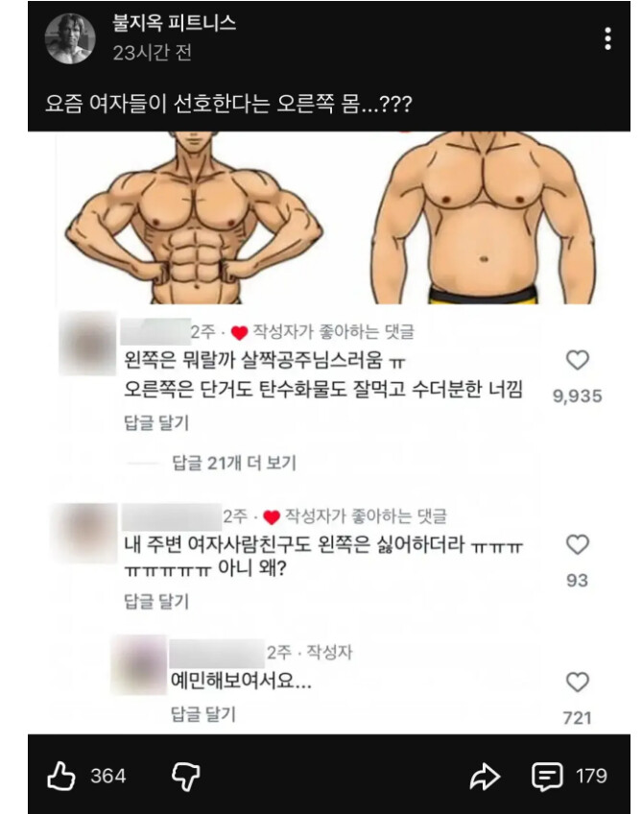This screenshot has height=814, width=642.
Task: Expand 답글 21개 더 보기 replies
Action: pyautogui.click(x=234, y=463)
